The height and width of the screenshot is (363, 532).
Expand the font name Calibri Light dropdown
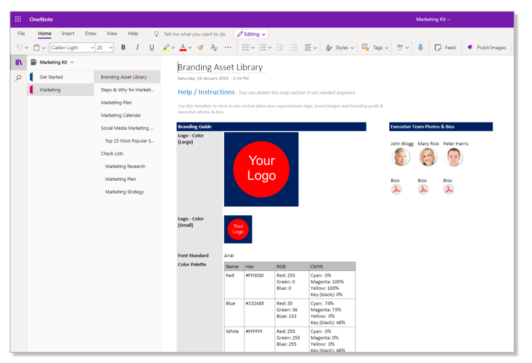[x=92, y=47]
